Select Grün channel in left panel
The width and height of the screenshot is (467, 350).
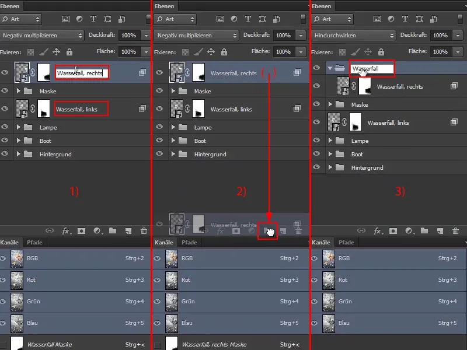(76, 302)
